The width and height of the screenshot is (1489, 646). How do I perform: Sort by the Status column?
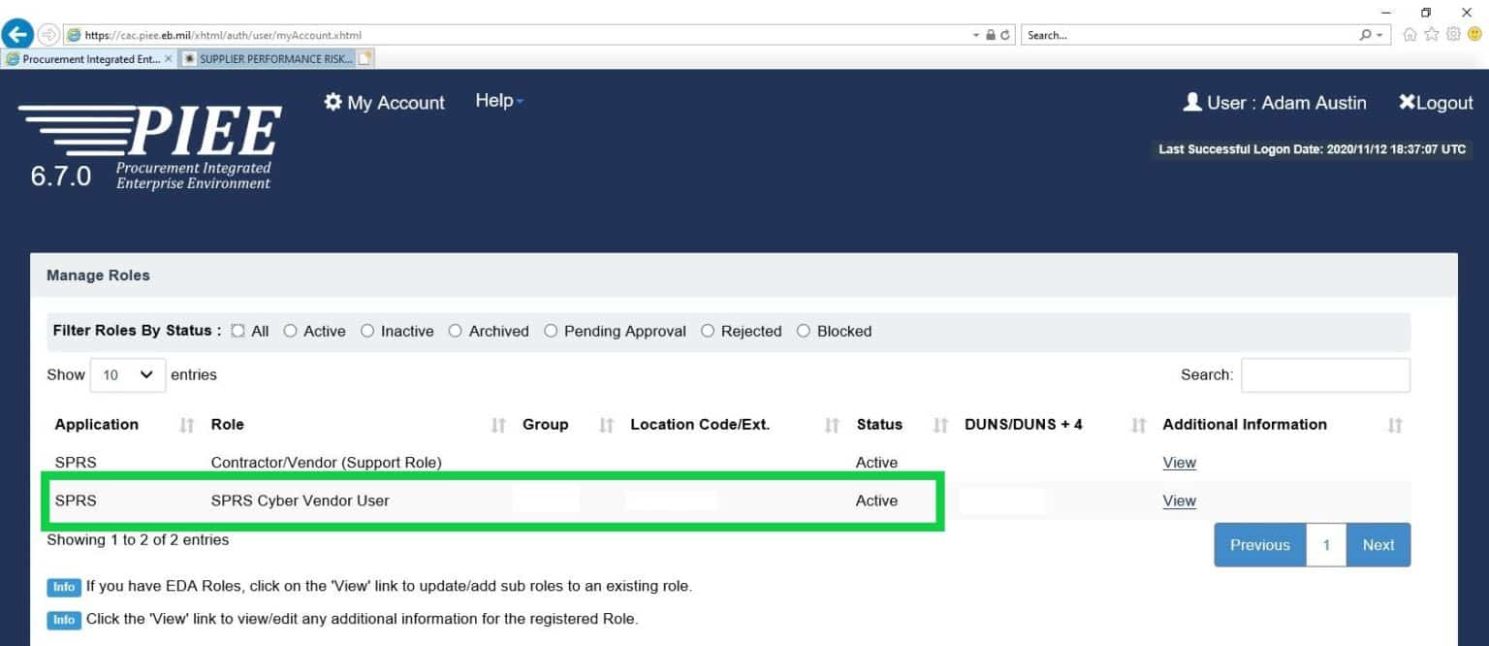click(940, 425)
